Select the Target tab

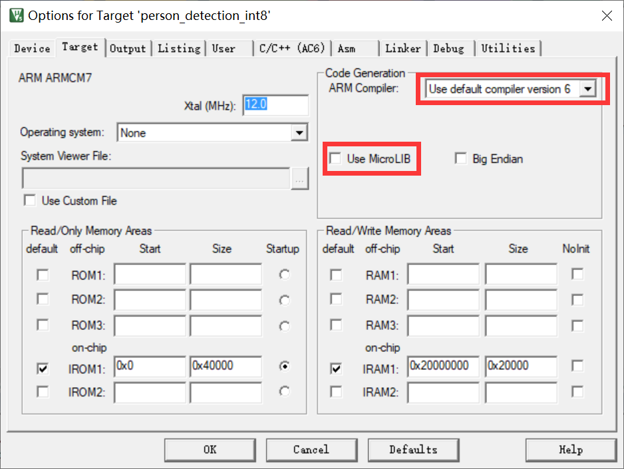coord(80,47)
